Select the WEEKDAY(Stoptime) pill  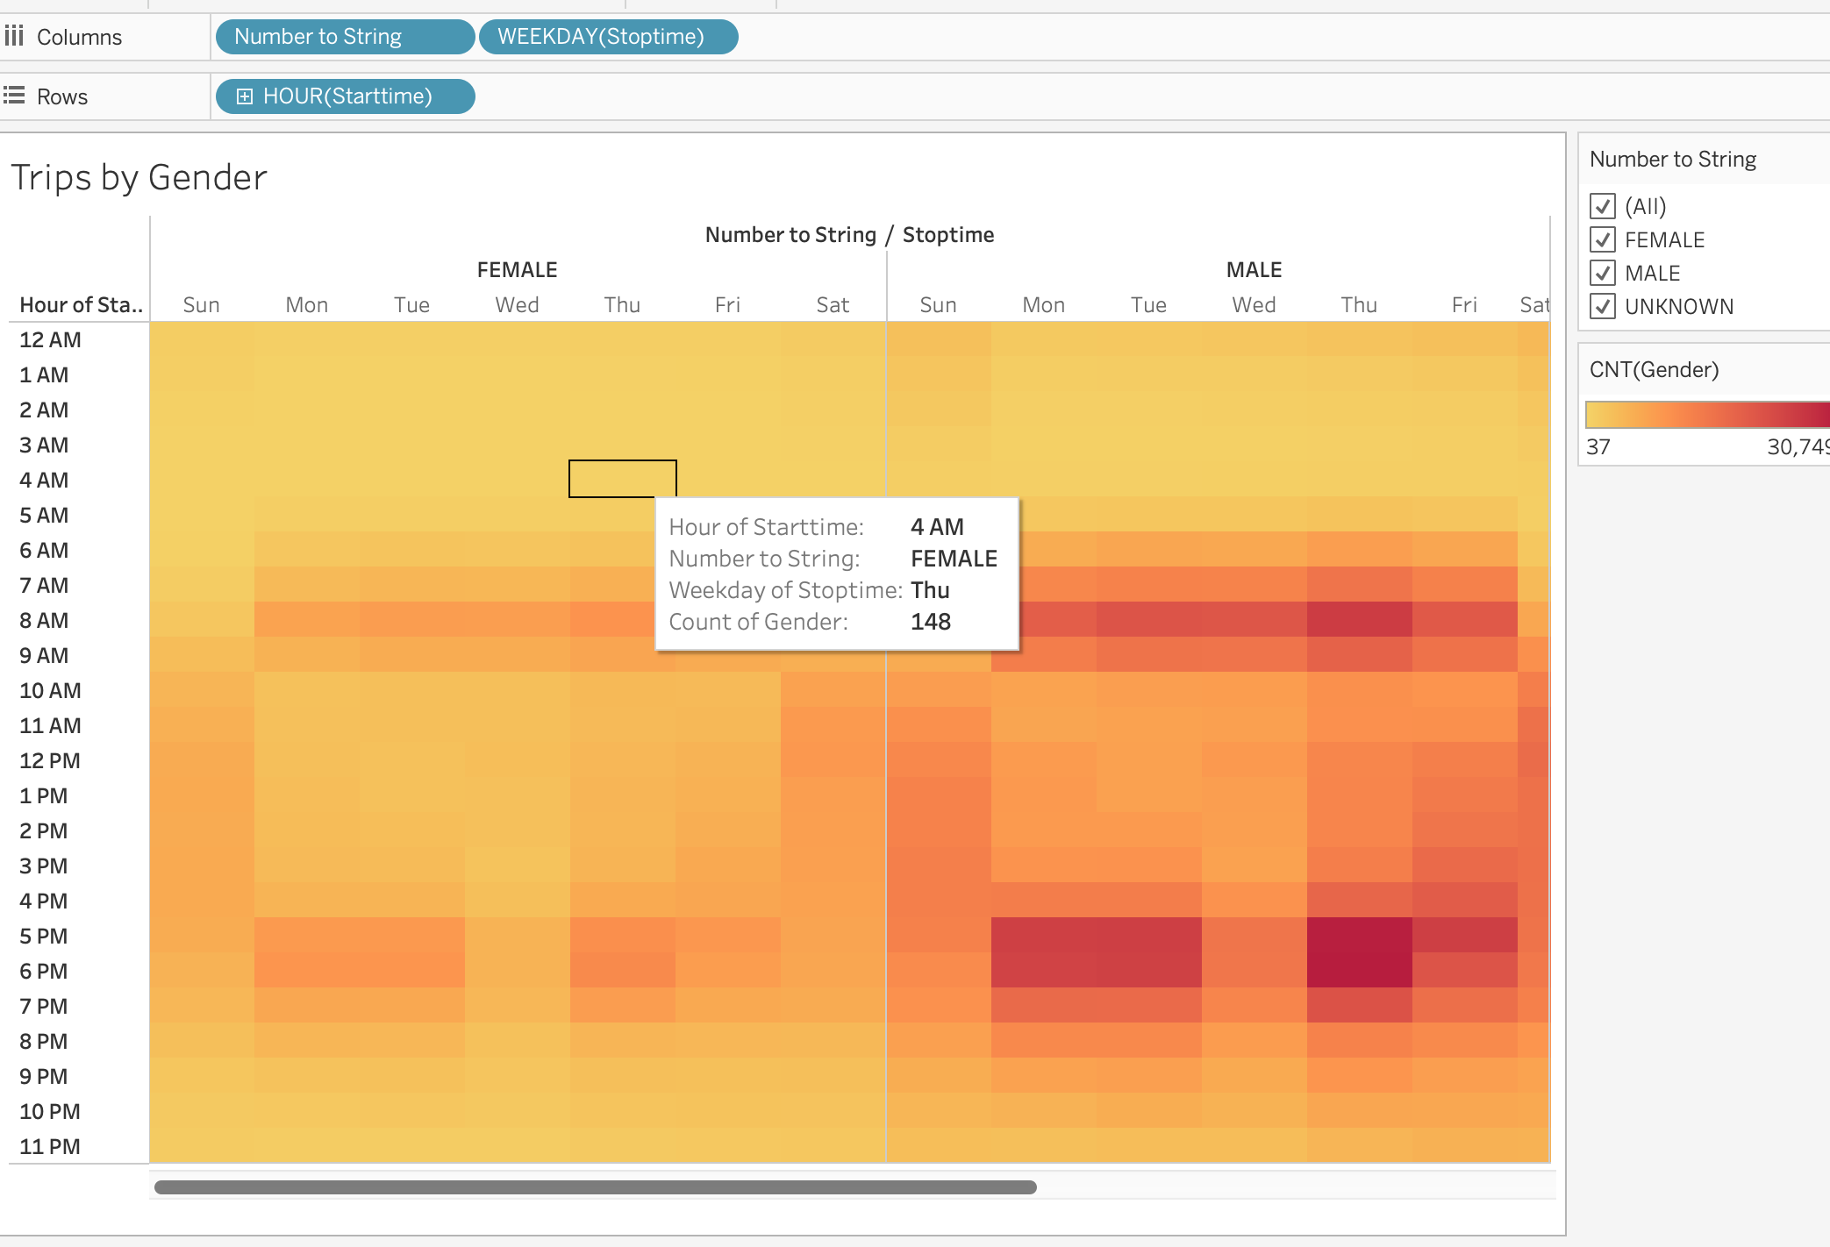(608, 37)
